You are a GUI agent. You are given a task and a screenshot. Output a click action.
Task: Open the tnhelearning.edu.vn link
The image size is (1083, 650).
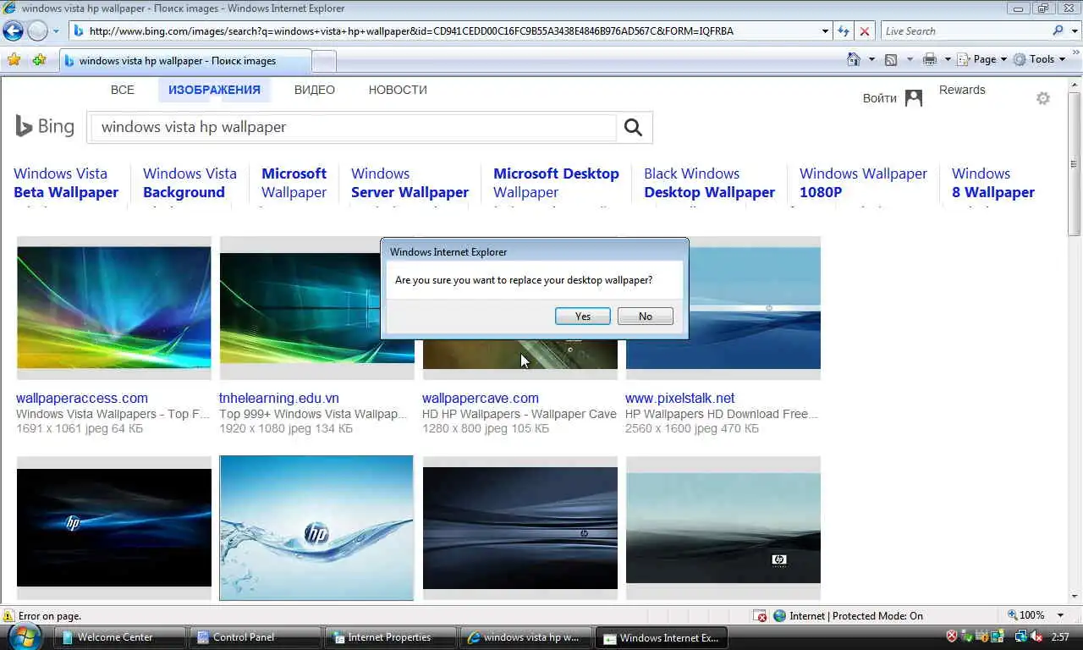point(279,398)
